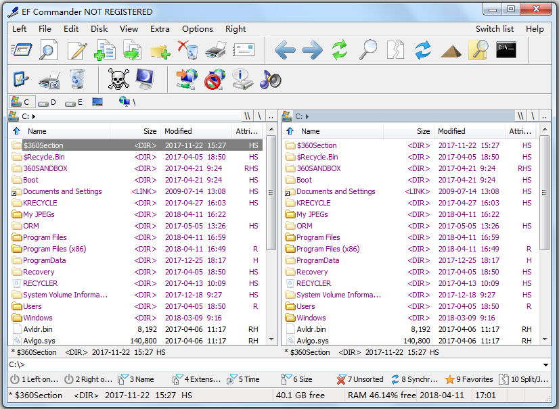Click the edit file pencil icon

click(x=77, y=50)
